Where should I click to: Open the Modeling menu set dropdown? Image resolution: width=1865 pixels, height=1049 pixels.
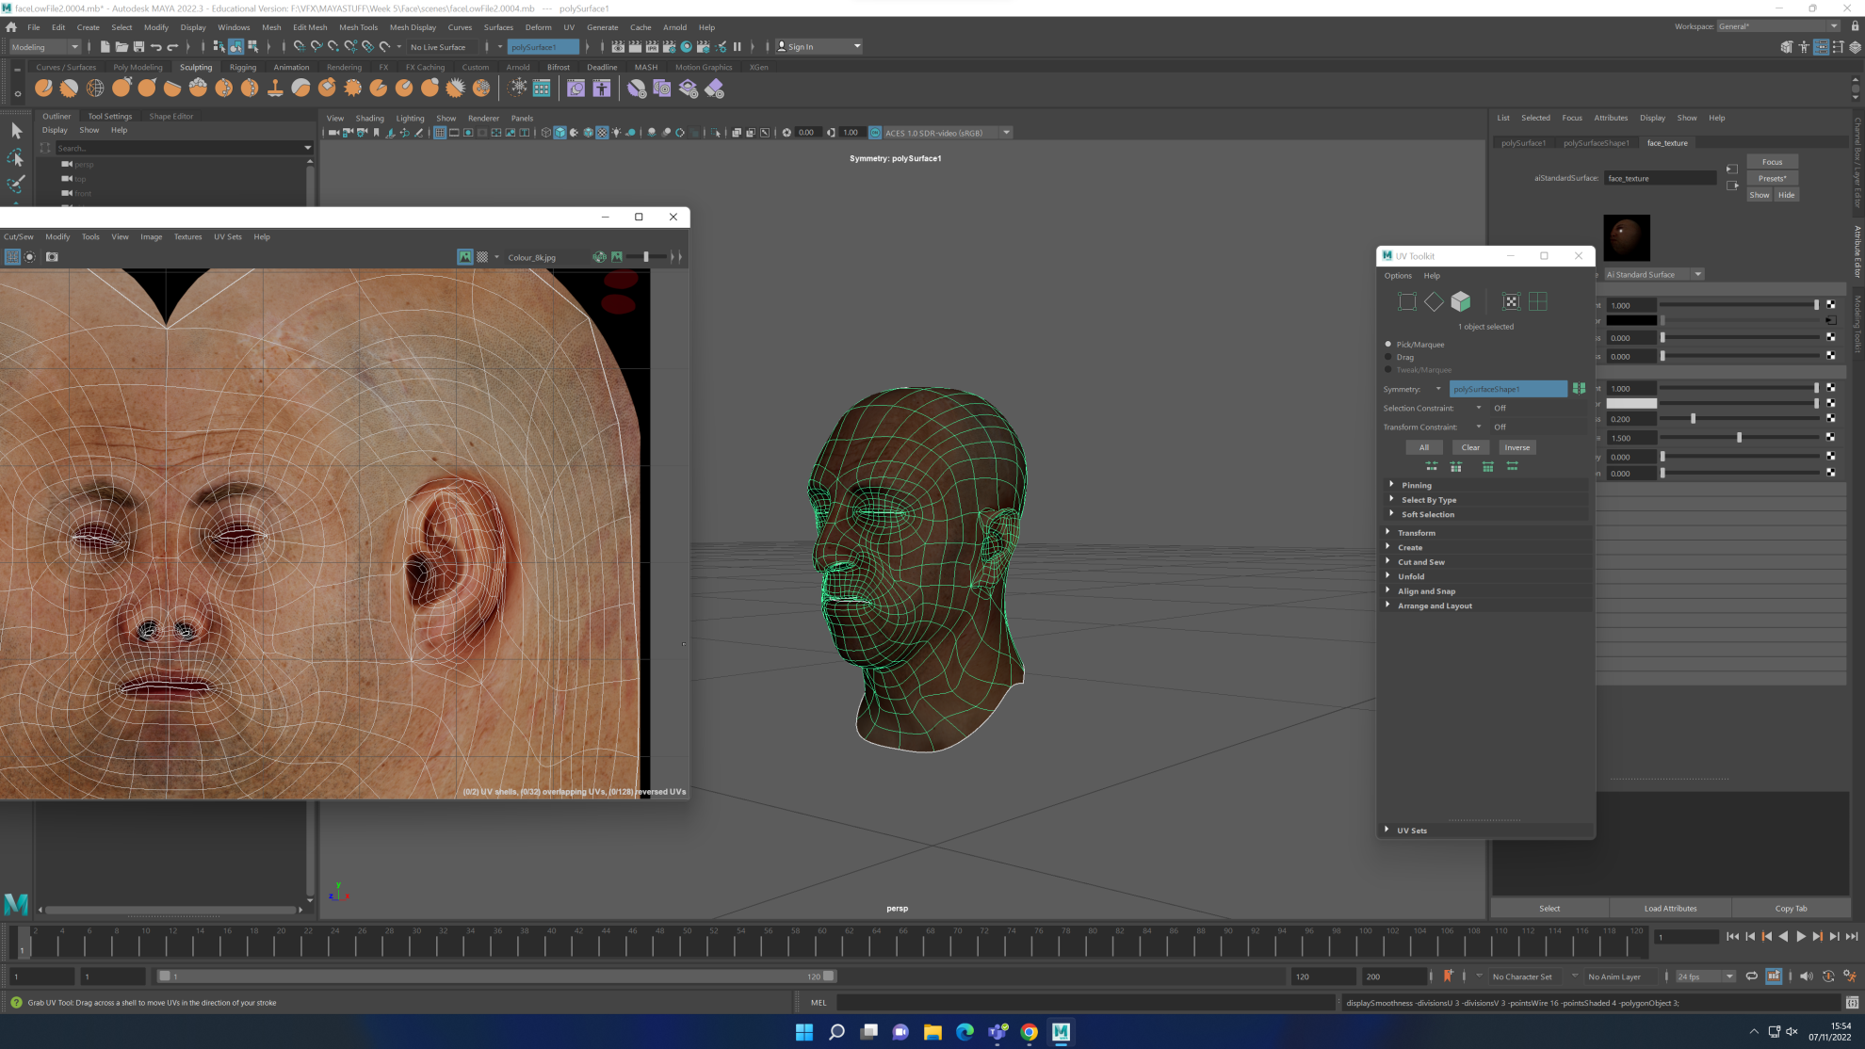coord(44,47)
